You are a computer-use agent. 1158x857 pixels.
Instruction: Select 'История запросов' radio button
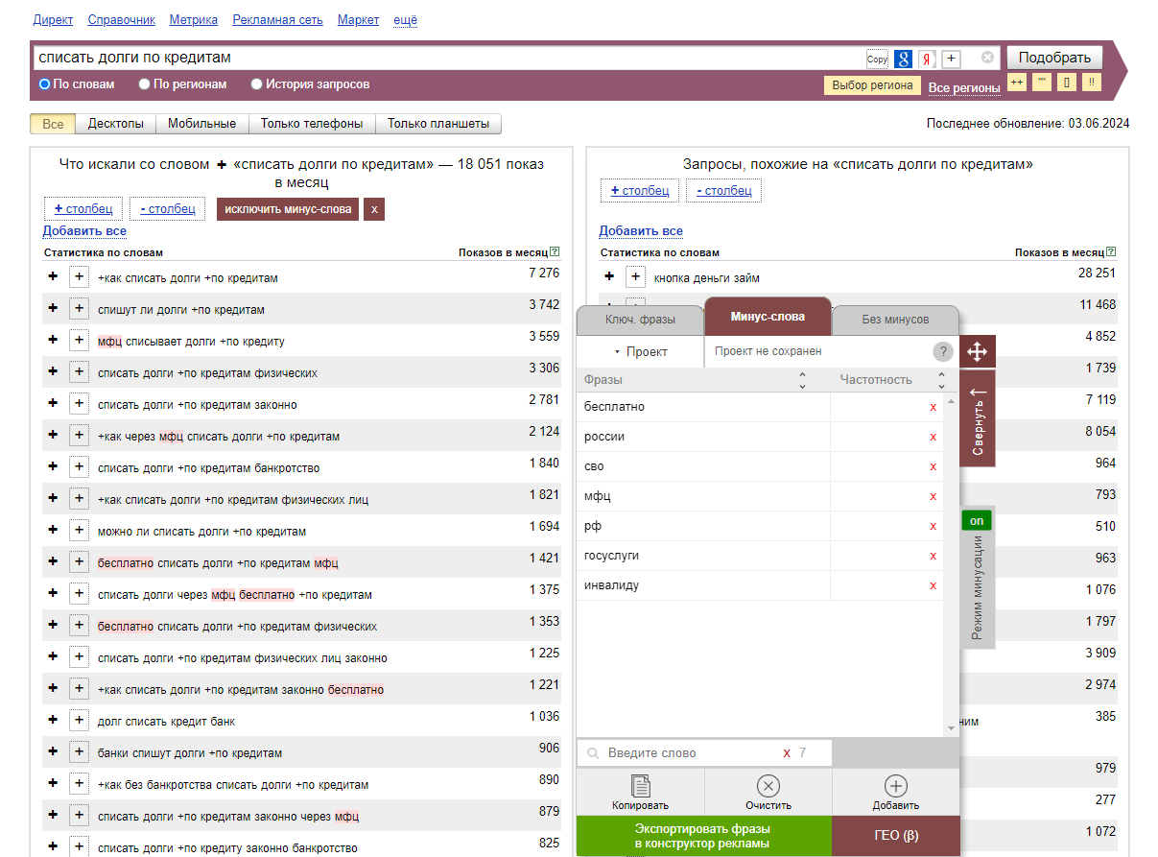pyautogui.click(x=257, y=84)
